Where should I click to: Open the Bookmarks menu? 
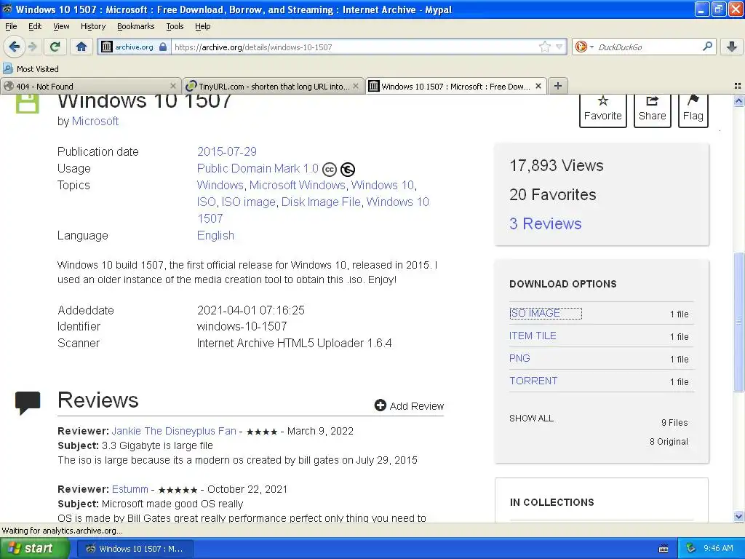[135, 26]
